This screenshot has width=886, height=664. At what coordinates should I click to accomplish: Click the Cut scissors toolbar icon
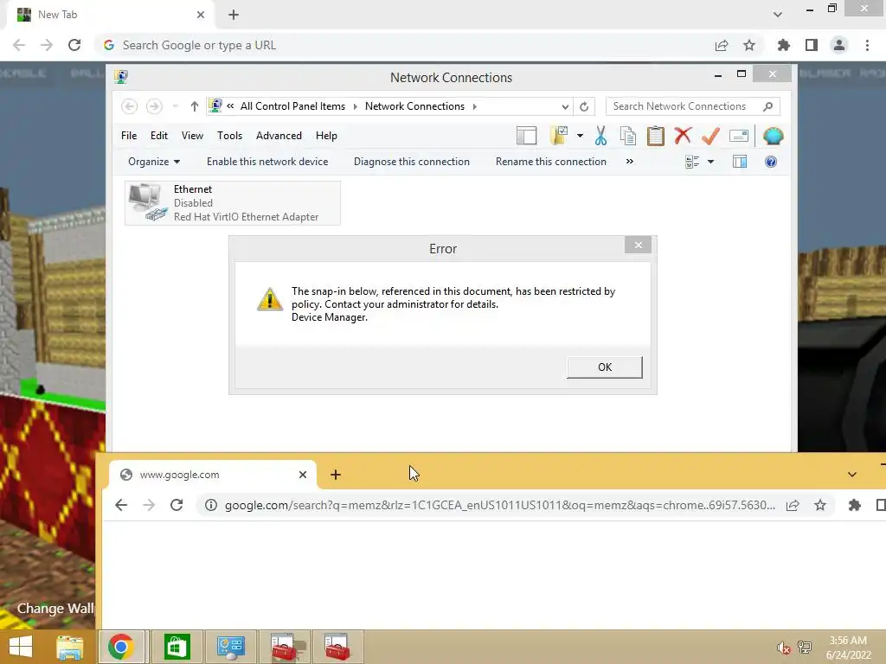(600, 136)
